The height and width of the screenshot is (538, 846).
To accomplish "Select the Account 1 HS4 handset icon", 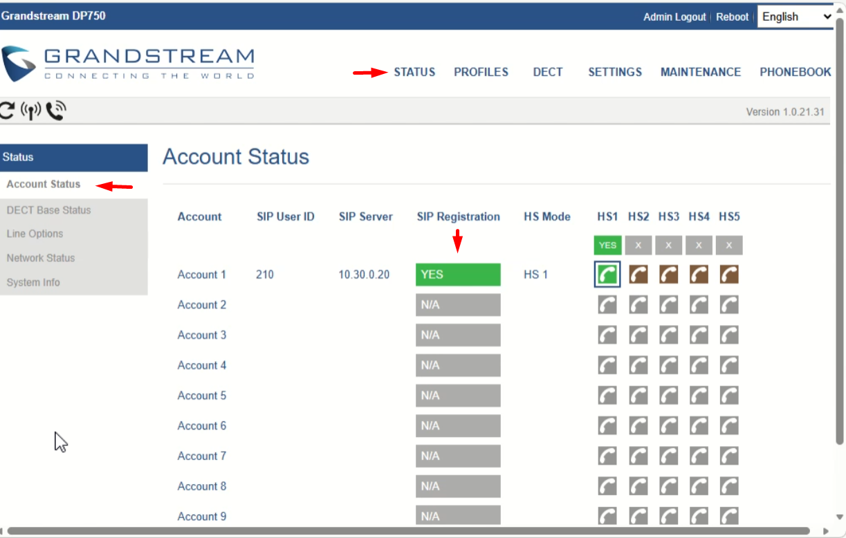I will [x=699, y=275].
